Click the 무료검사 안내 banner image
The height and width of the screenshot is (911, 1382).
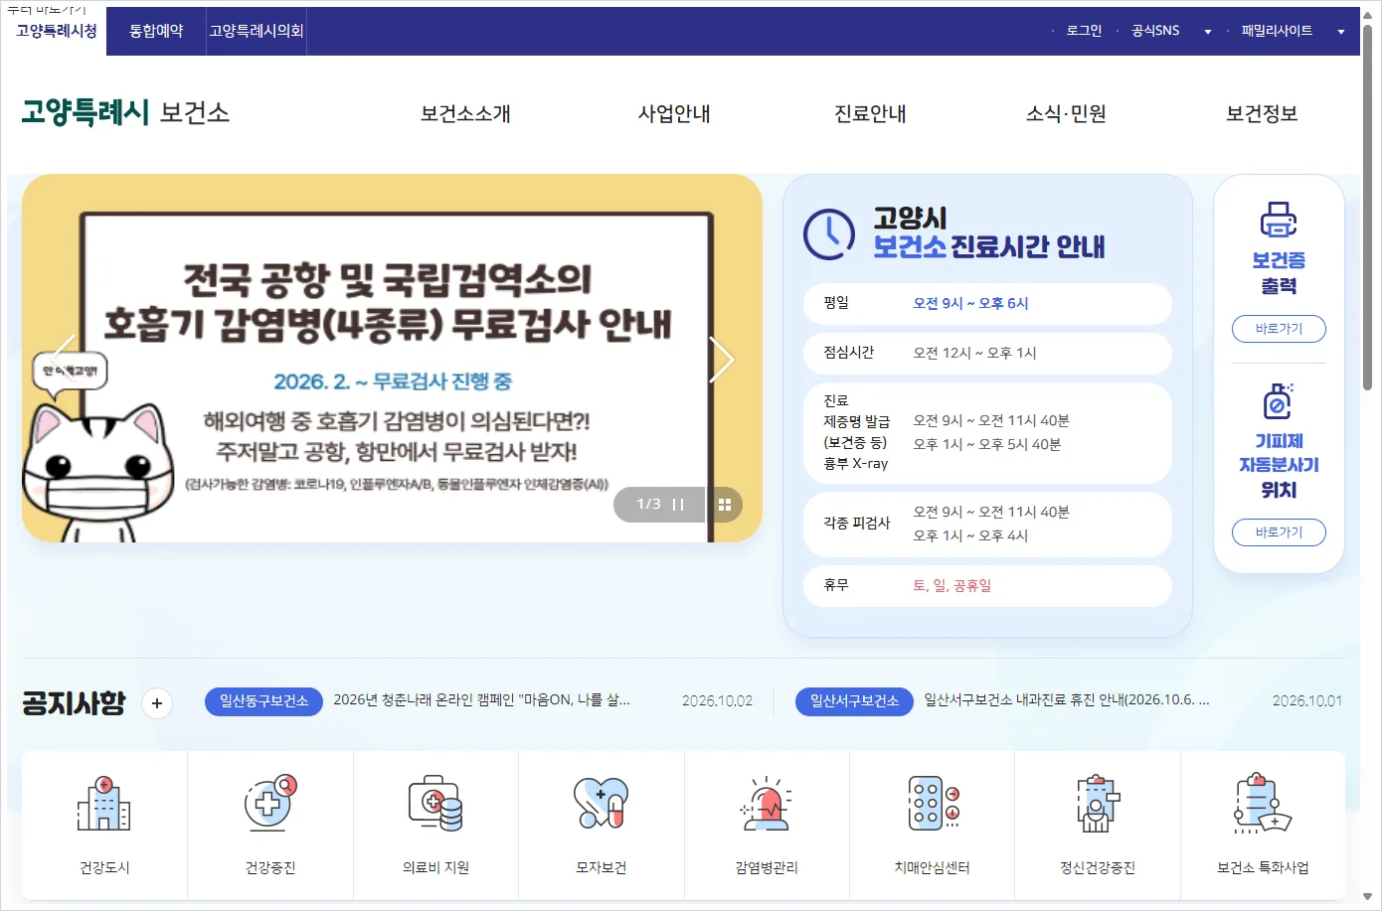[392, 359]
